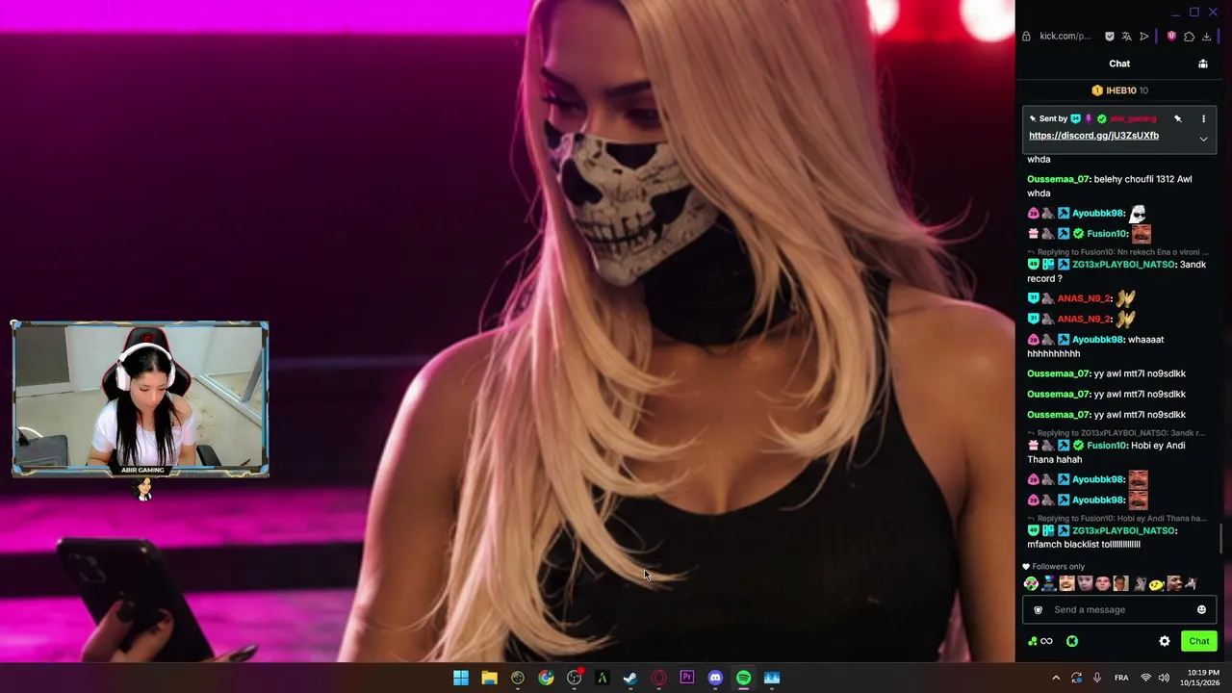Open the browser extensions puzzle icon

tap(1189, 37)
